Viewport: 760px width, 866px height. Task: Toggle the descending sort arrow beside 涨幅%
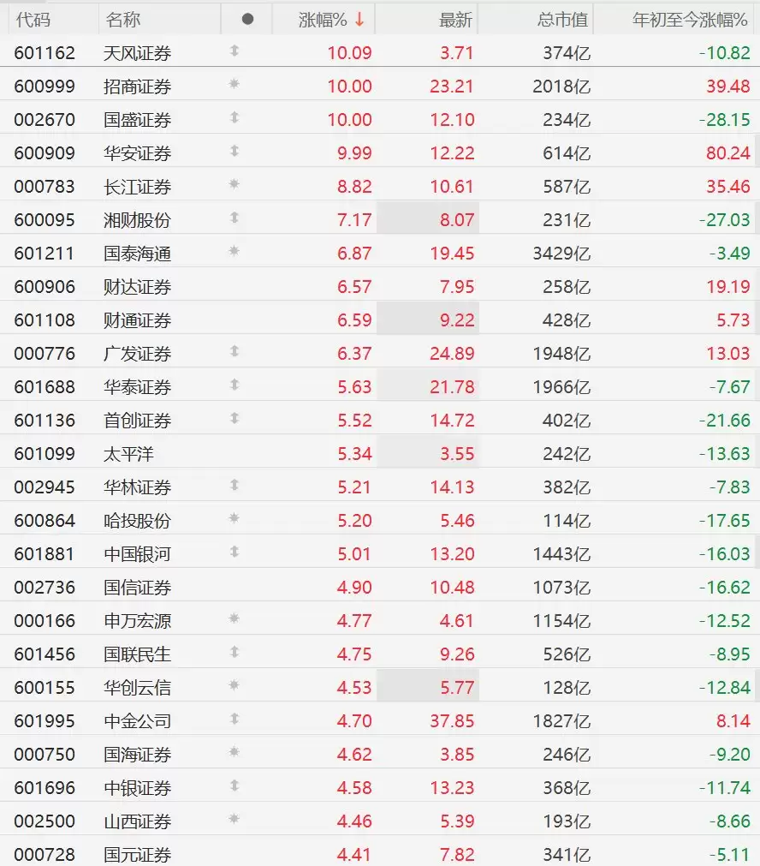click(359, 20)
